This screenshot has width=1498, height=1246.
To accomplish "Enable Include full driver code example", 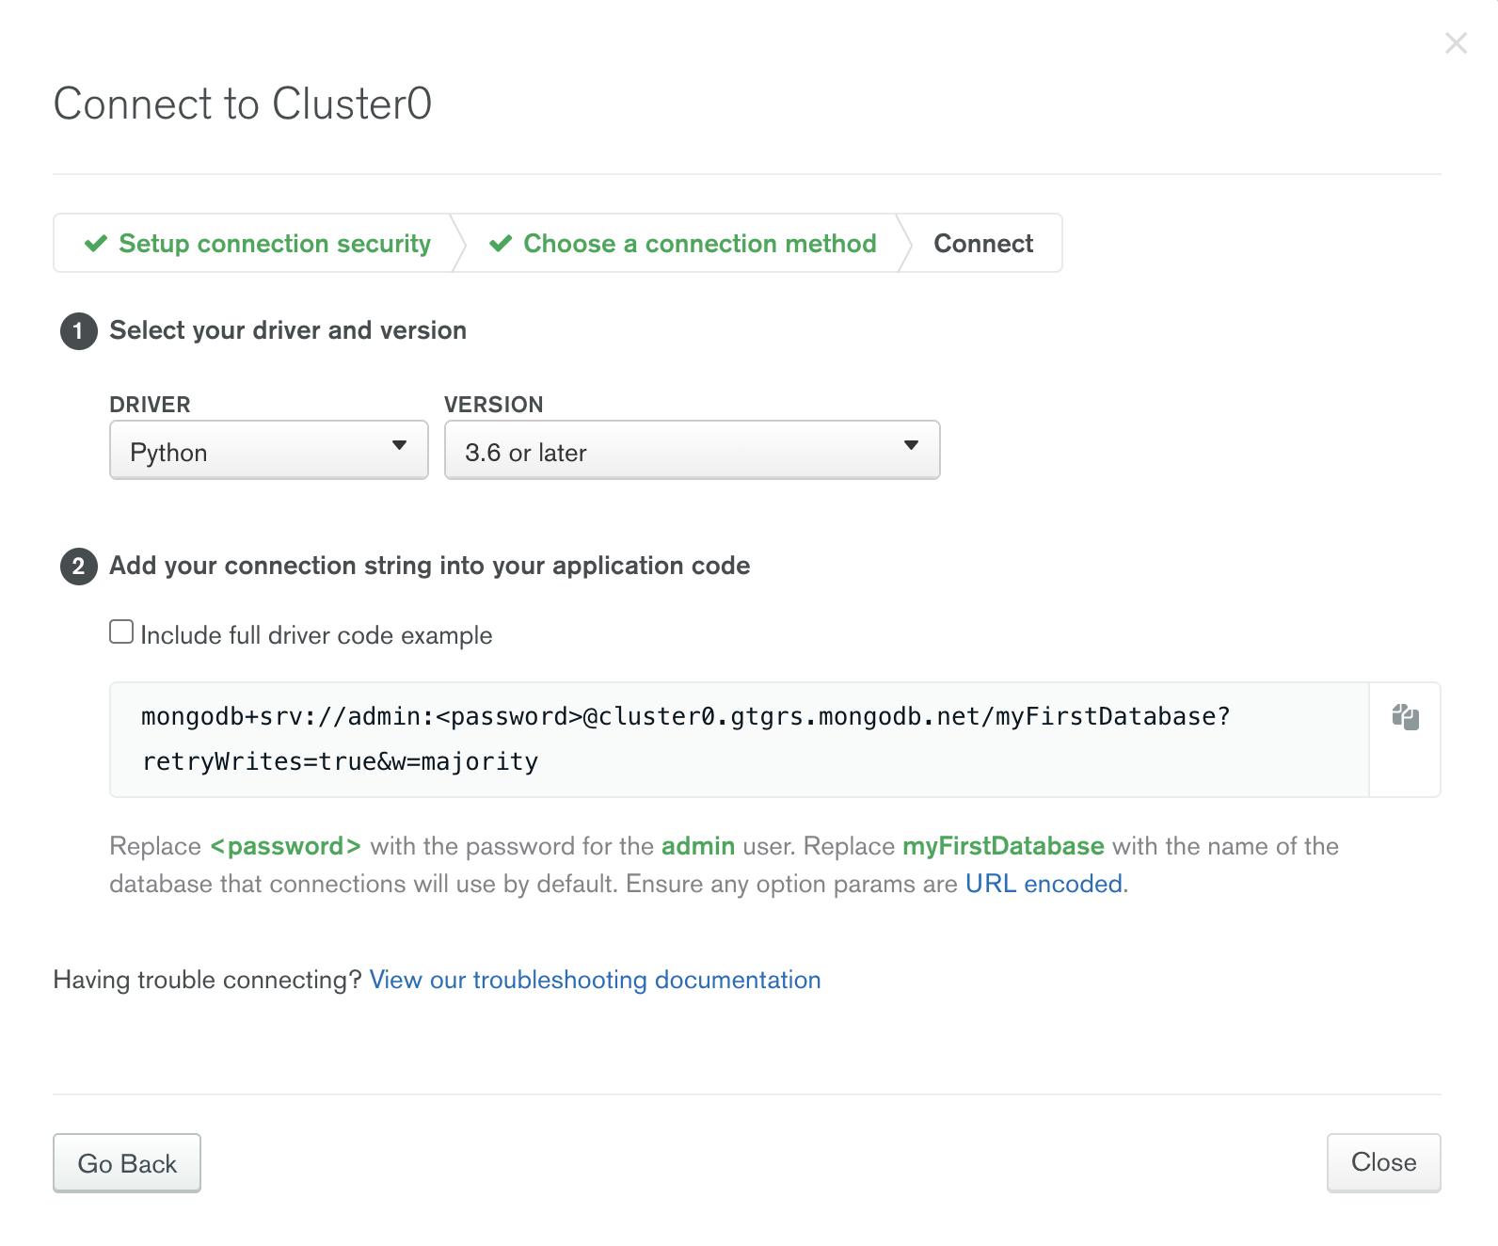I will click(x=121, y=631).
